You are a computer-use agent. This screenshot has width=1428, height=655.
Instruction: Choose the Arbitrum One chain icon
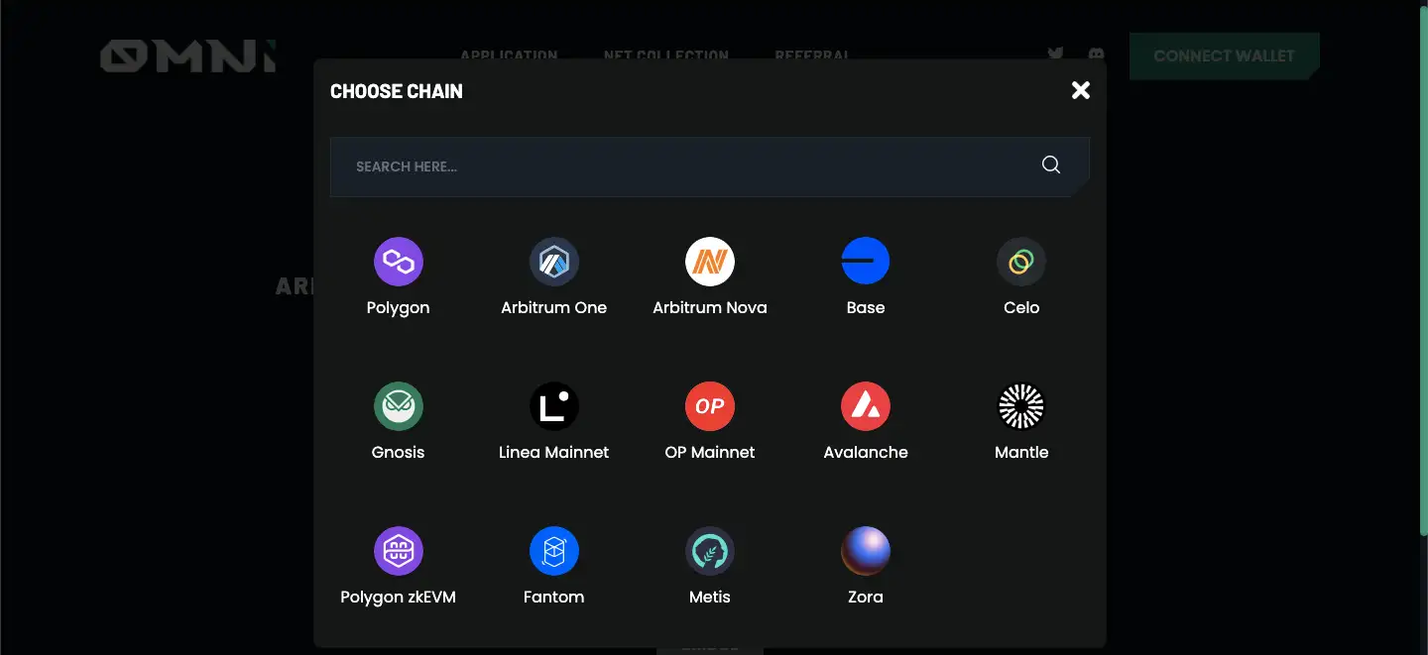click(553, 262)
